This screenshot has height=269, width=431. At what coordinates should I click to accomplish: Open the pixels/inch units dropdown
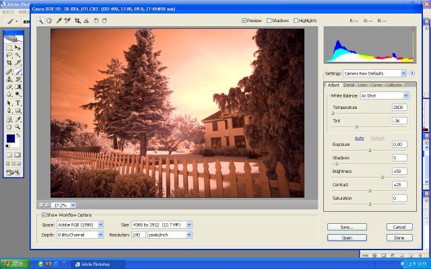170,235
